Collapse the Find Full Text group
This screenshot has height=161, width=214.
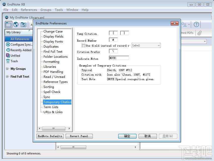tap(7, 76)
